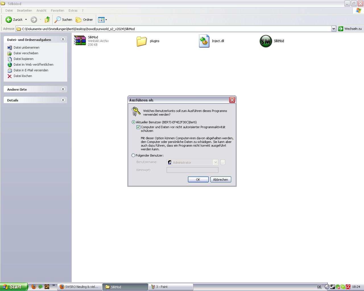Open the SilkMod WinRAR archive icon
364x291 pixels.
(80, 41)
